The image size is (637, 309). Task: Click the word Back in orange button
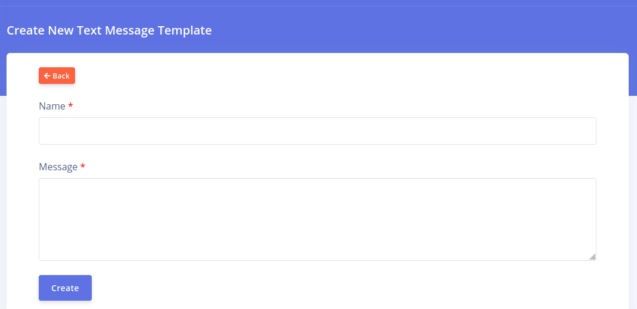pos(61,76)
